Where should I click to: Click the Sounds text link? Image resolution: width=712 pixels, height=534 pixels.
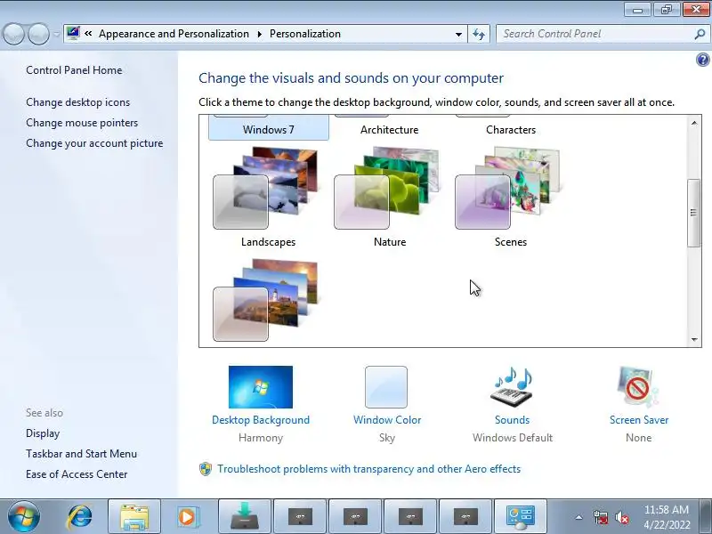click(x=512, y=420)
